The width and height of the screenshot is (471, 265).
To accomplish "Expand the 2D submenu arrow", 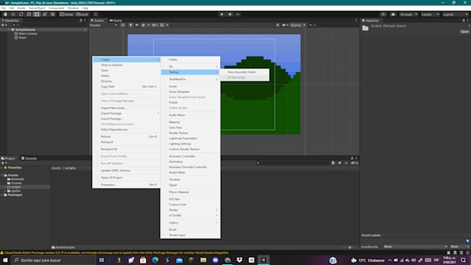I will click(x=217, y=66).
